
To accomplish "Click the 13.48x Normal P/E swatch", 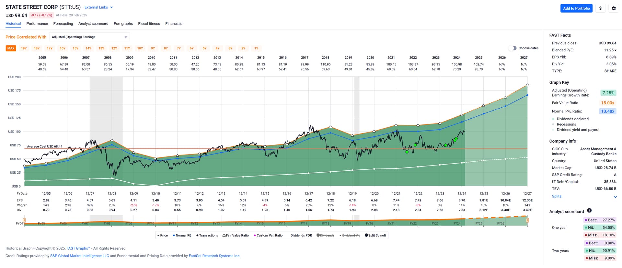I will pyautogui.click(x=608, y=111).
